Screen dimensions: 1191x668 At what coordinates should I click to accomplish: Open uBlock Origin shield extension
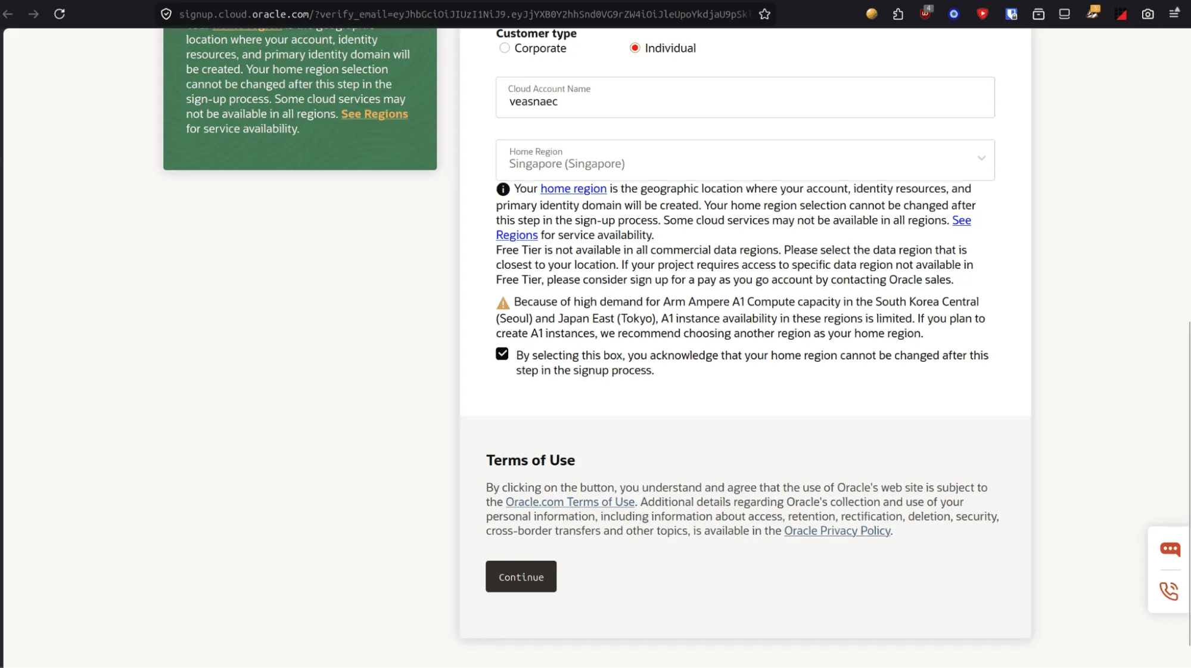pos(926,13)
